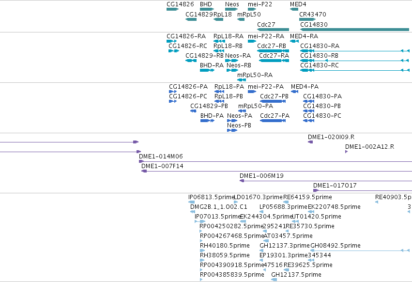Select the DME1-017O17 clone feature
This screenshot has height=282, width=412.
tap(363, 190)
